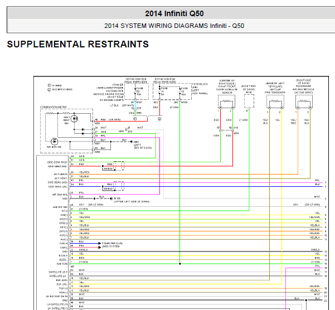Click the circled 2 marker under the red wire
The image size is (335, 310).
159,119
